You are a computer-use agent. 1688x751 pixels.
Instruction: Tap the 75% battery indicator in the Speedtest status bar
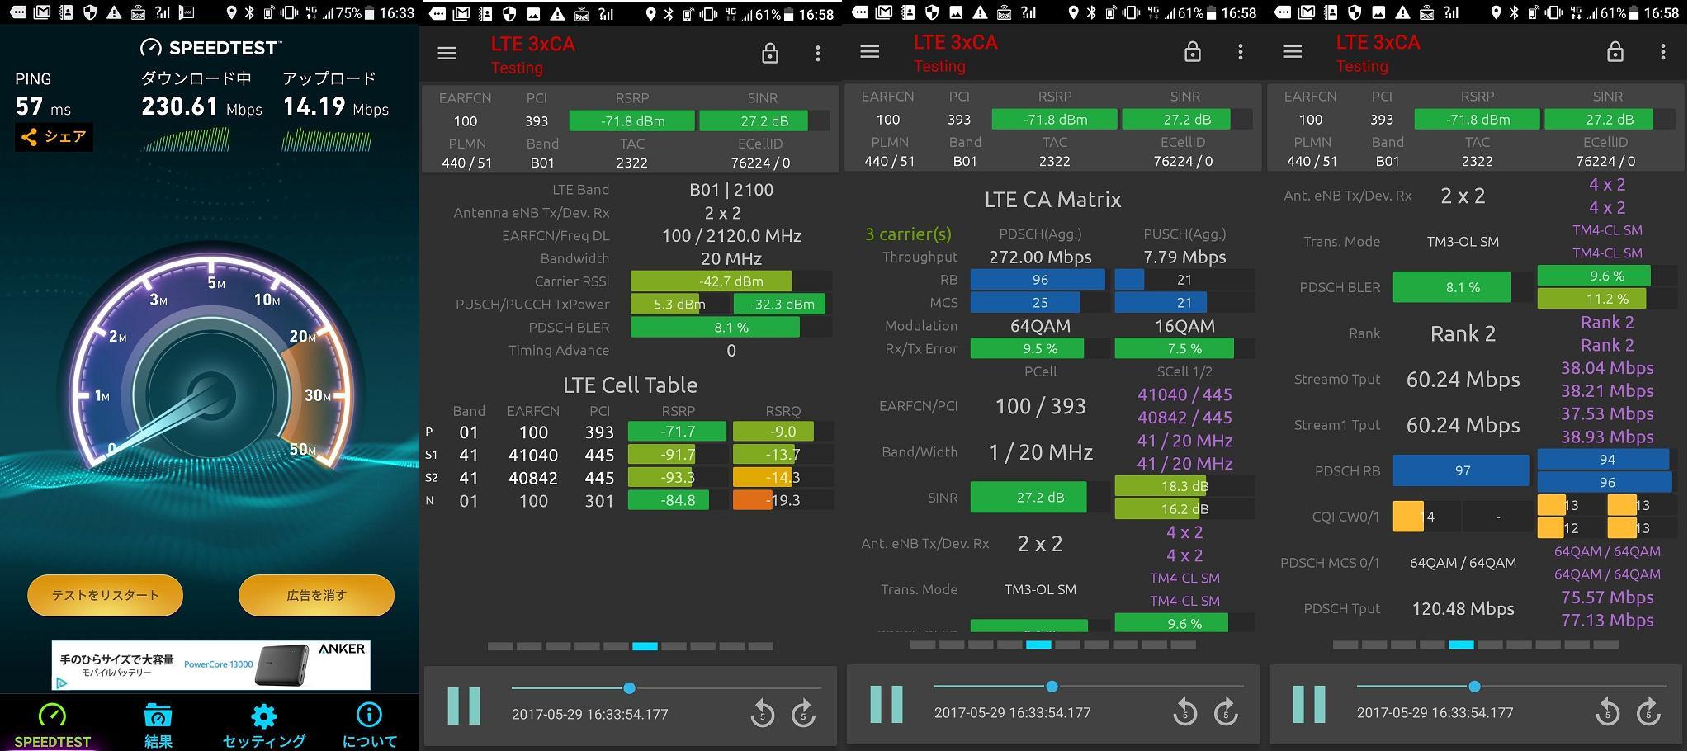pos(354,12)
